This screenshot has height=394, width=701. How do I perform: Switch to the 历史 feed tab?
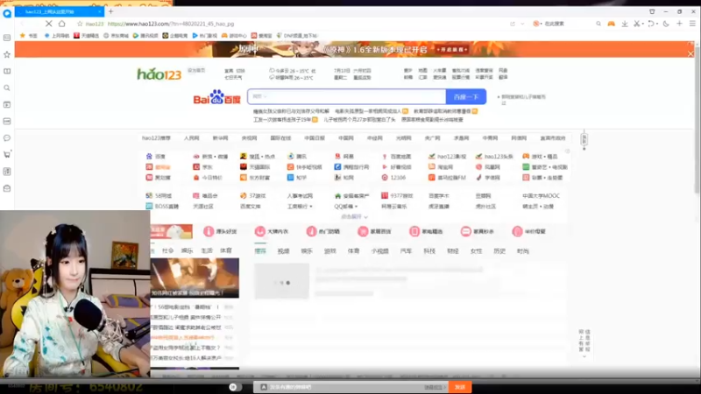tap(499, 251)
